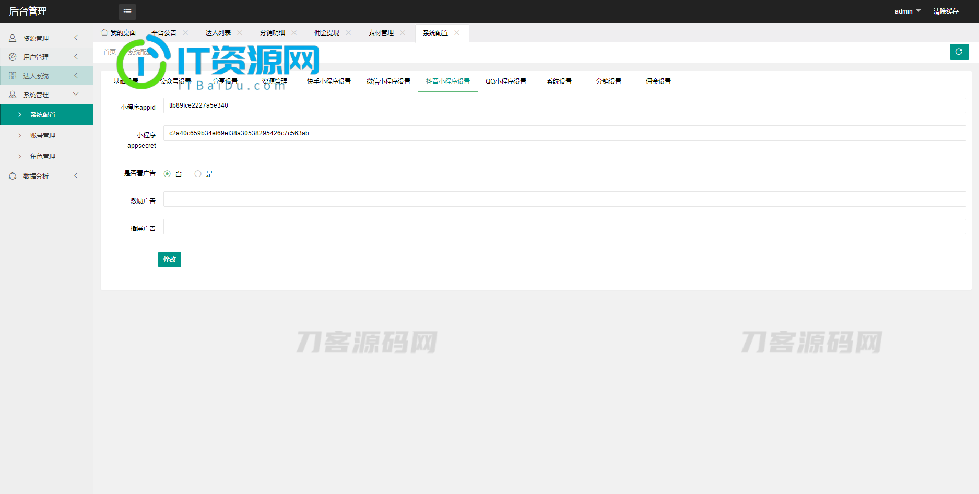Toggle the sidebar hamburger menu icon

click(x=127, y=11)
